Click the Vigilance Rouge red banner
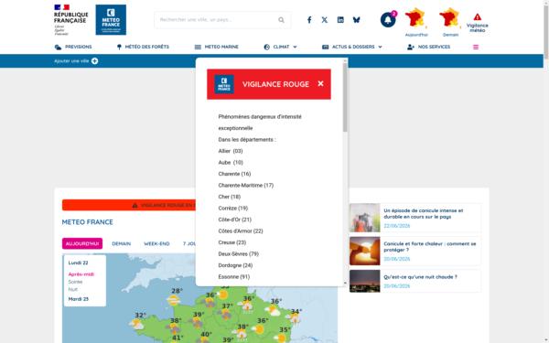 click(x=129, y=205)
